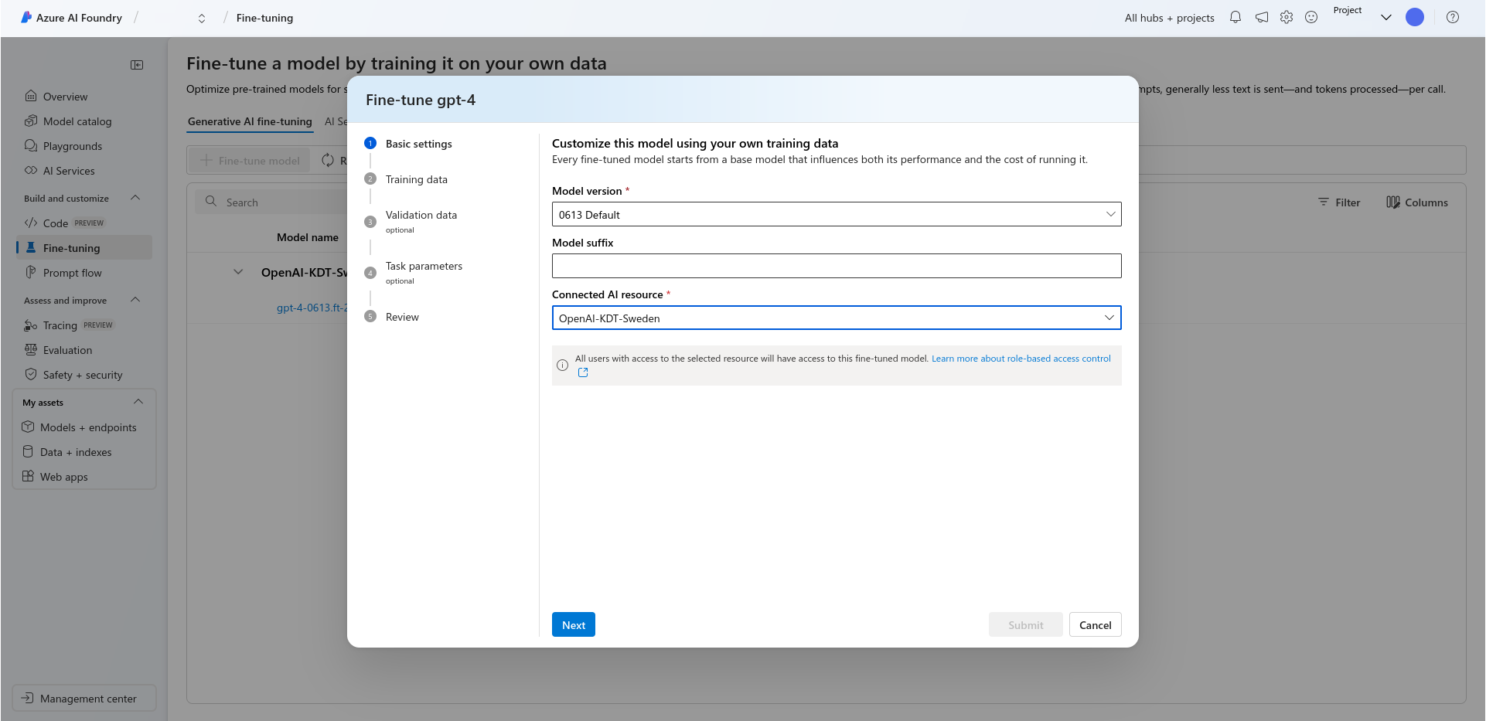
Task: Open Fine-tuning in sidebar
Action: click(84, 247)
